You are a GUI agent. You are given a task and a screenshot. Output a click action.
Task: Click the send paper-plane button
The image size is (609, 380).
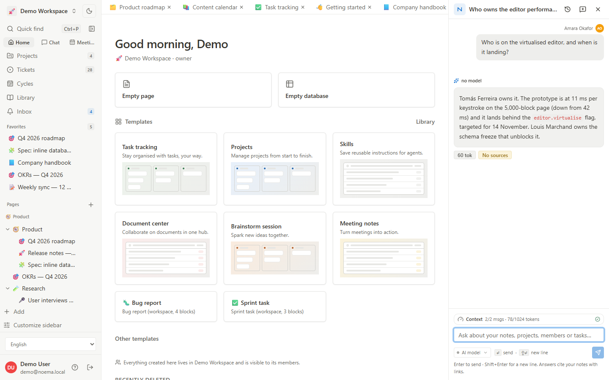(x=598, y=353)
